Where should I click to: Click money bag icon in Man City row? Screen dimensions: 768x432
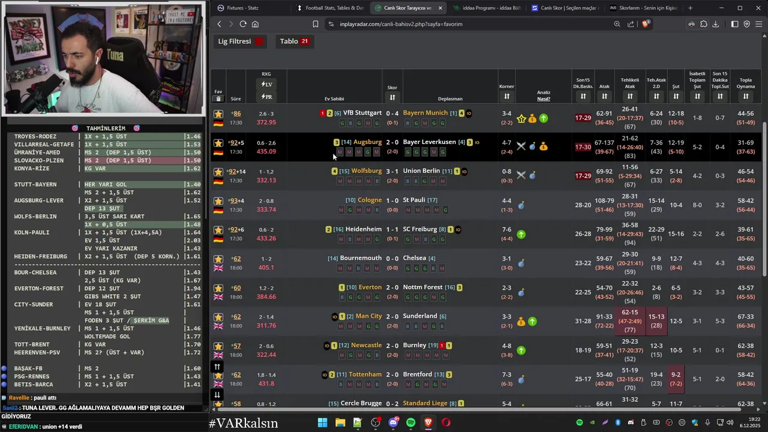[x=521, y=322]
